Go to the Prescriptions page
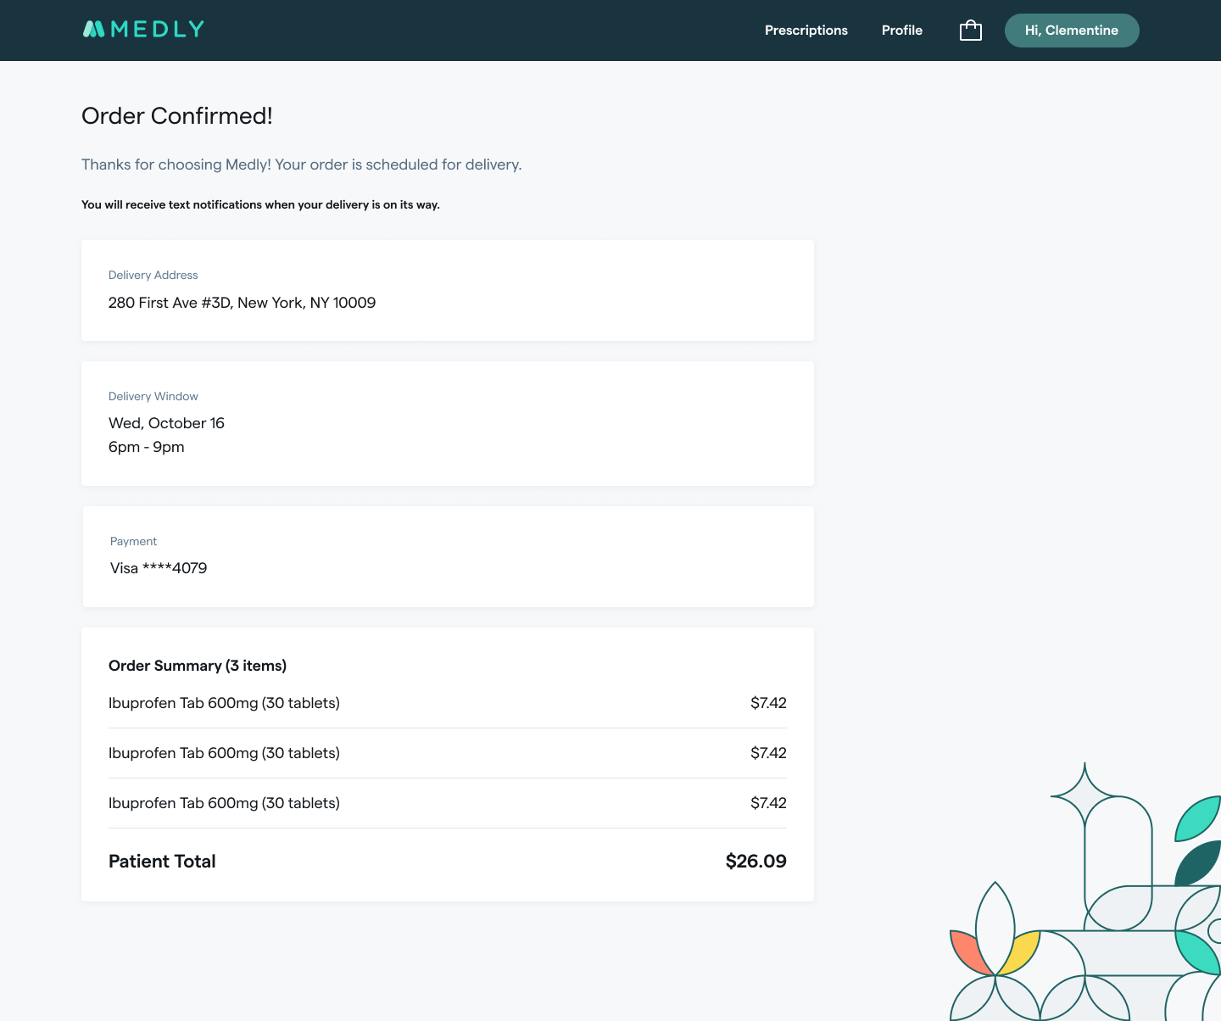The height and width of the screenshot is (1021, 1221). click(806, 31)
